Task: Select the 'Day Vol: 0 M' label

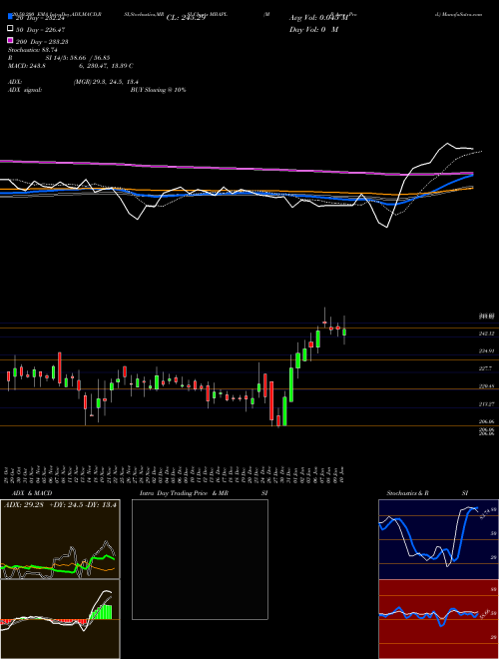Action: click(x=313, y=29)
